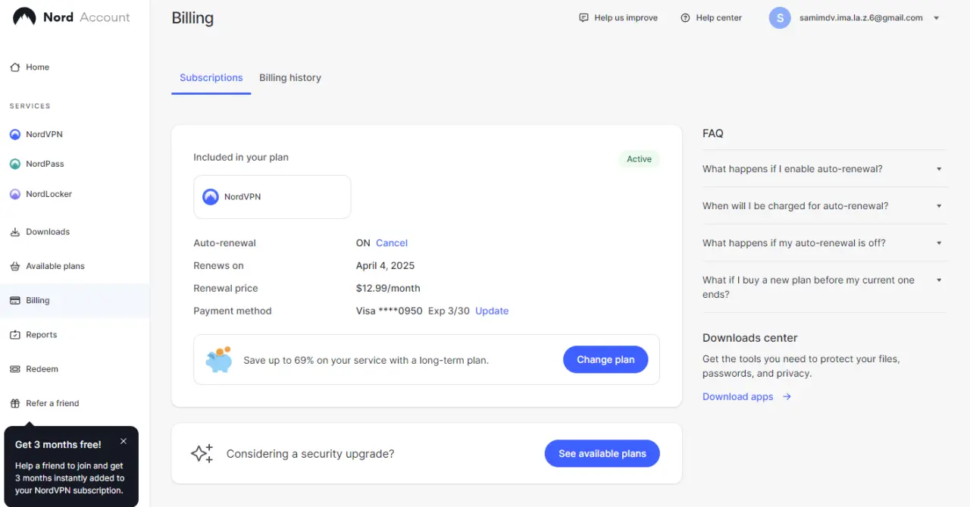Click the sparkle security upgrade icon
The height and width of the screenshot is (507, 970).
coord(202,453)
